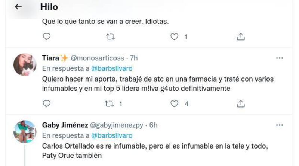Open Tiara's profile picture
299x166 pixels.
[x=25, y=64]
